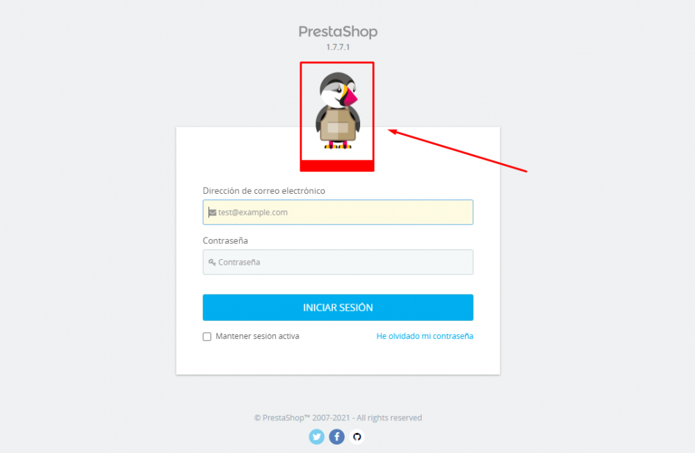Click the envelope icon in email field

pos(213,213)
